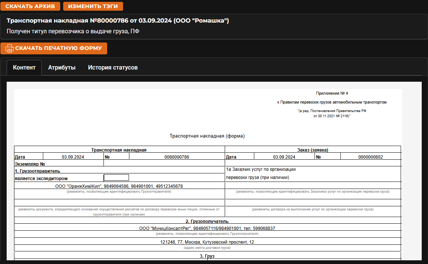
Task: Click the 1а Заказчик услуг по организации text
Action: 261,169
